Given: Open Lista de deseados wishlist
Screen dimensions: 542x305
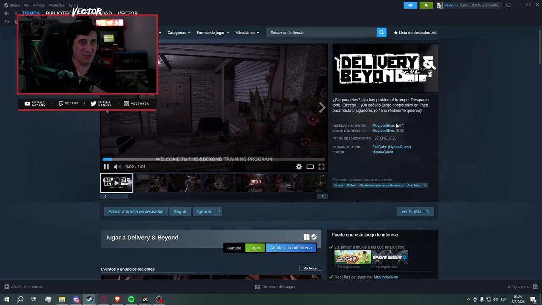Looking at the screenshot, I should (x=415, y=33).
